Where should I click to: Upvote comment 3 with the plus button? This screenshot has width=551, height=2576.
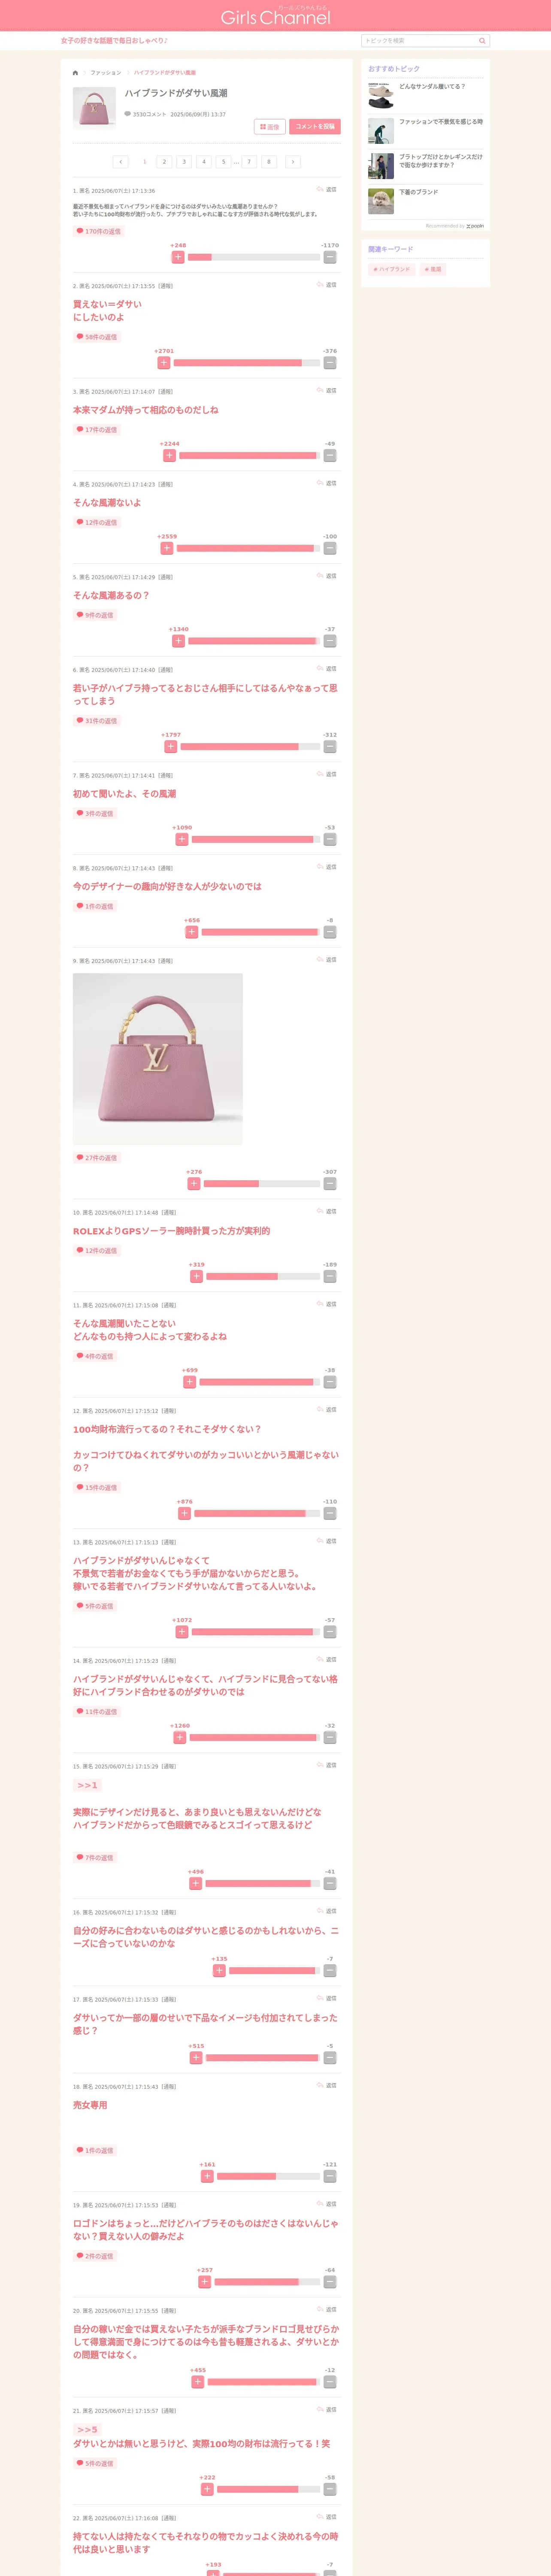point(169,456)
